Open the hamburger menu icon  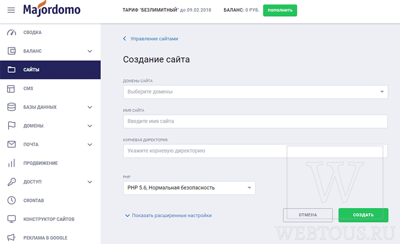pyautogui.click(x=11, y=10)
